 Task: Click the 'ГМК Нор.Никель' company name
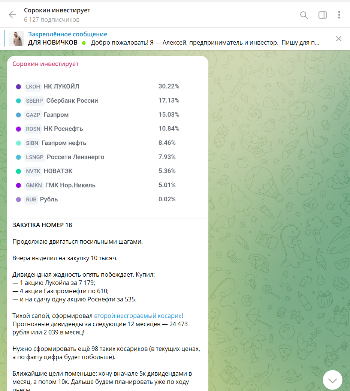(70, 185)
